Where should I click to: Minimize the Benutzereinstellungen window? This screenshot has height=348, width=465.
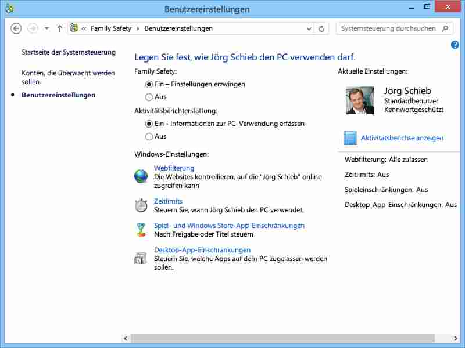412,8
